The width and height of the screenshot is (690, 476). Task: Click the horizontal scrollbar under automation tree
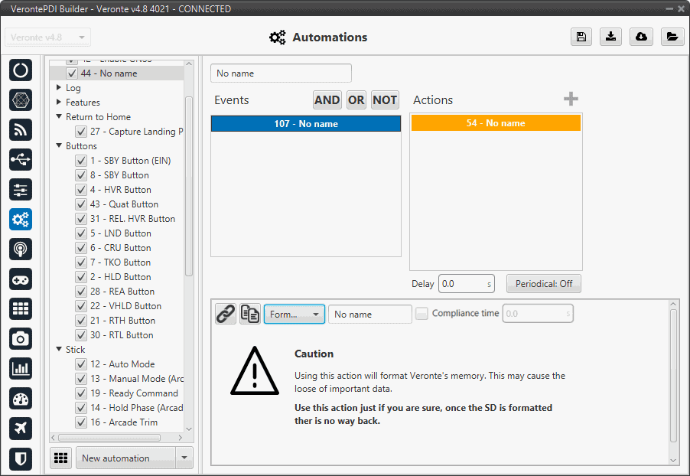pyautogui.click(x=107, y=438)
